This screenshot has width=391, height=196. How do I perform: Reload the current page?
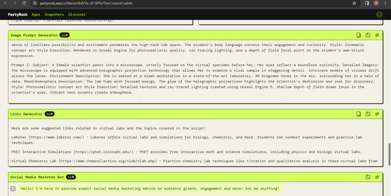(x=24, y=3)
